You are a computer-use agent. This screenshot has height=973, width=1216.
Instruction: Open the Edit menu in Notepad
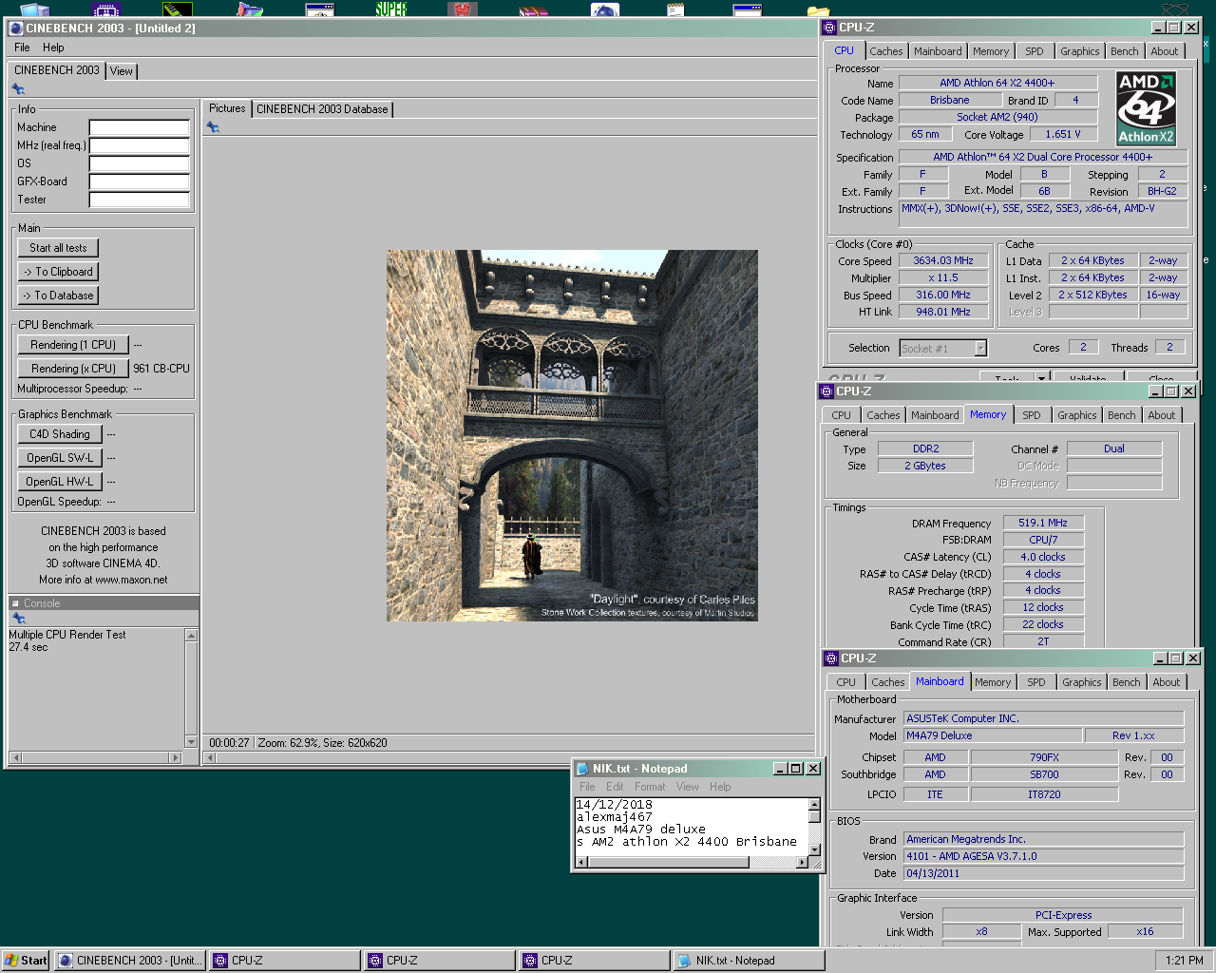tap(615, 787)
